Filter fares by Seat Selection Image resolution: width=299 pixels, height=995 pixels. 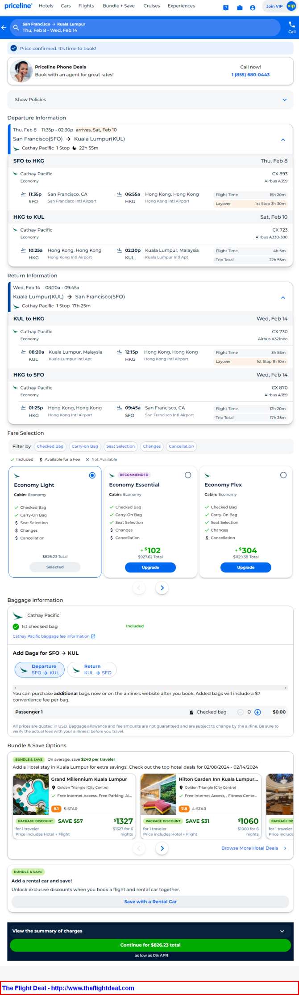pos(120,446)
